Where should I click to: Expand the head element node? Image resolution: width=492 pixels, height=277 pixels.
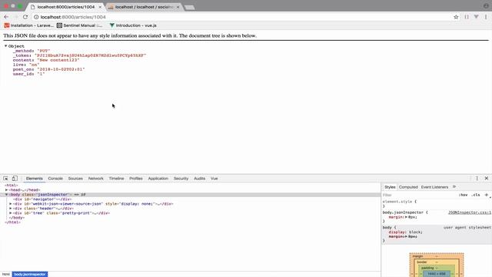click(x=6, y=190)
